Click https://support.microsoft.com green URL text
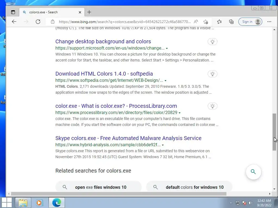The image size is (278, 208). pyautogui.click(x=110, y=48)
